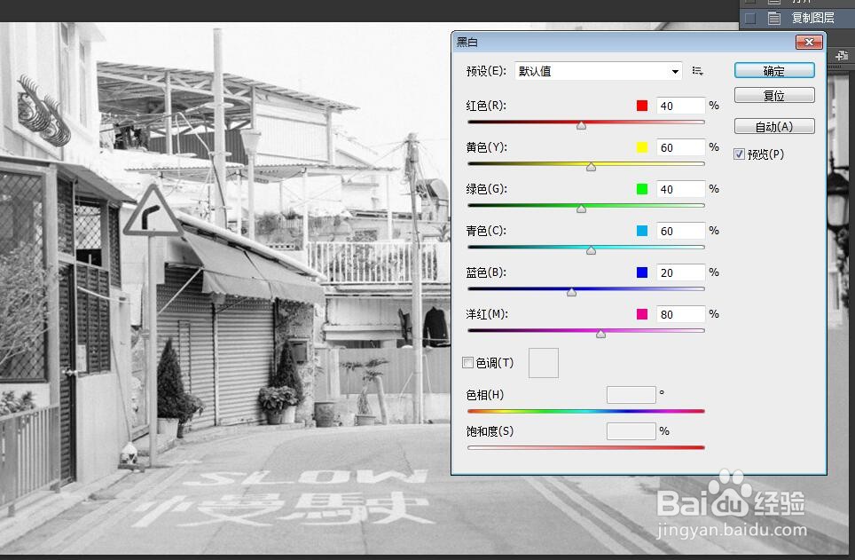
Task: Enable the 色调(T) checkbox
Action: point(467,362)
